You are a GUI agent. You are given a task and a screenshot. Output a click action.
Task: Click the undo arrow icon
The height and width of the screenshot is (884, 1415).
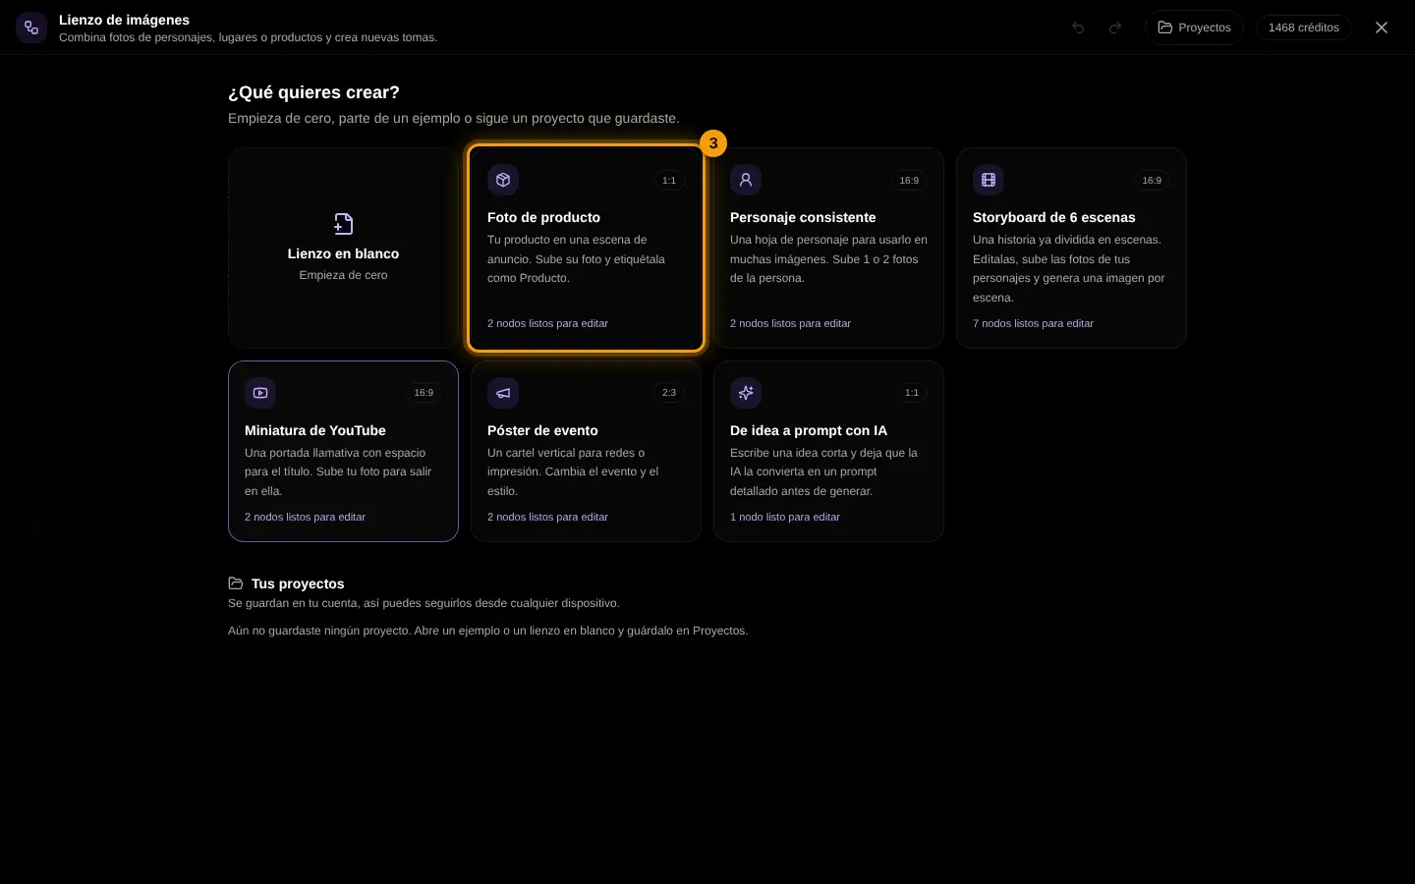point(1078,28)
